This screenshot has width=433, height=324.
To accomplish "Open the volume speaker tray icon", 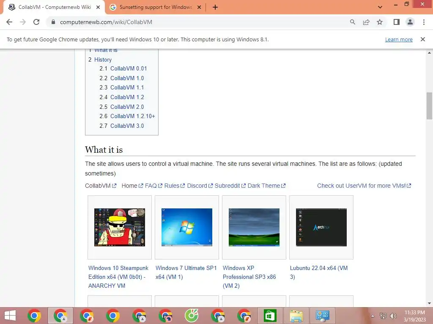I will 393,316.
